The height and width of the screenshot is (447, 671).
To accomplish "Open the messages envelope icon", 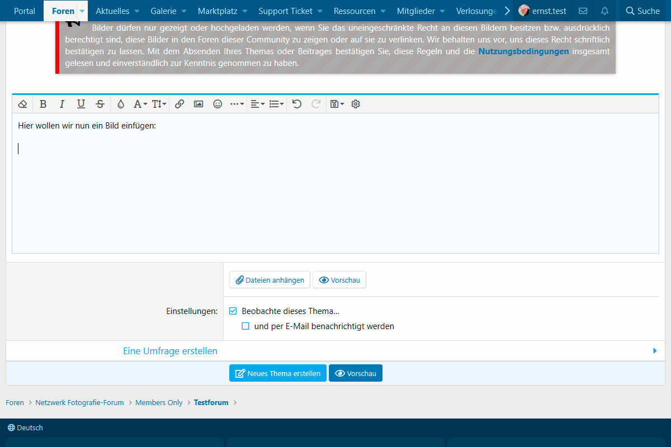I will [x=583, y=11].
